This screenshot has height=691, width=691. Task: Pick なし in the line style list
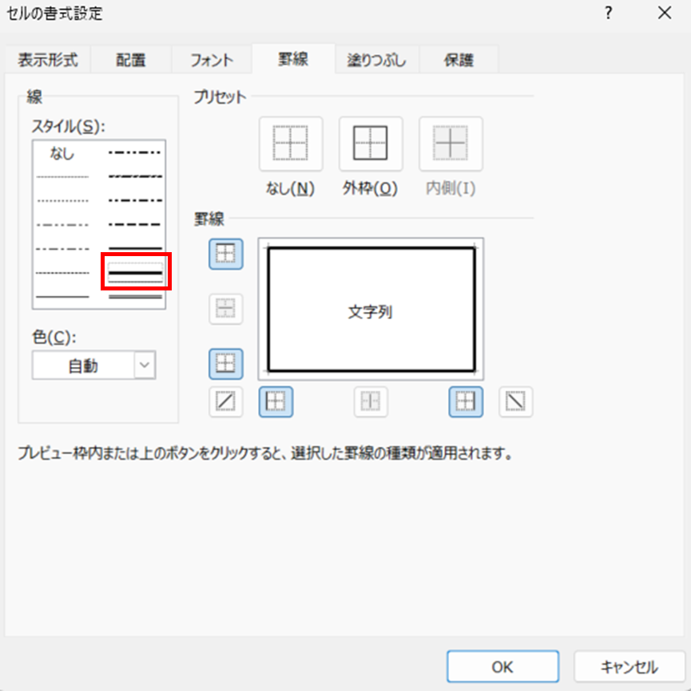pos(62,153)
